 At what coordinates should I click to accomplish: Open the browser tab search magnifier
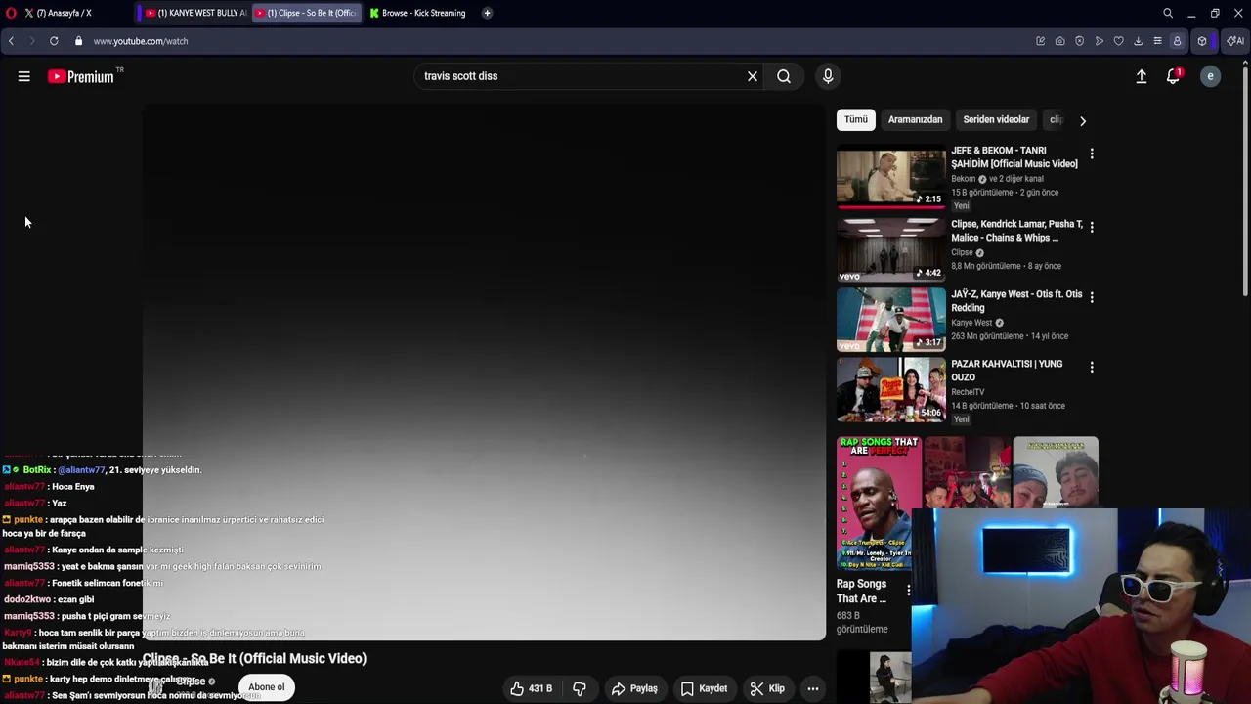click(x=1168, y=13)
